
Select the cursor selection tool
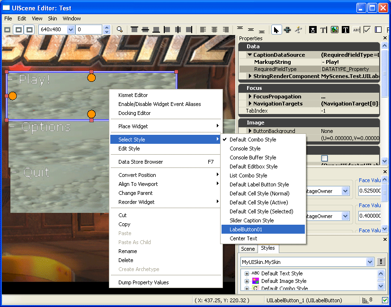(276, 29)
